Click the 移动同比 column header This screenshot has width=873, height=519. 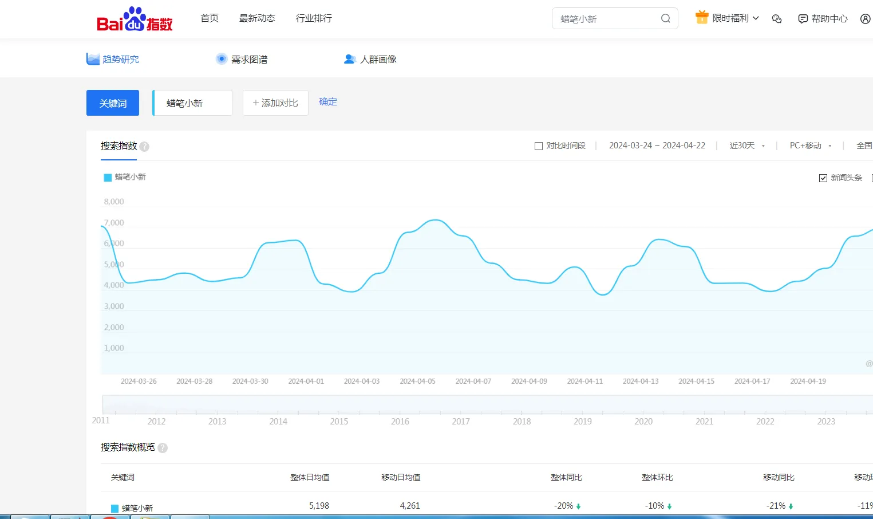(779, 477)
